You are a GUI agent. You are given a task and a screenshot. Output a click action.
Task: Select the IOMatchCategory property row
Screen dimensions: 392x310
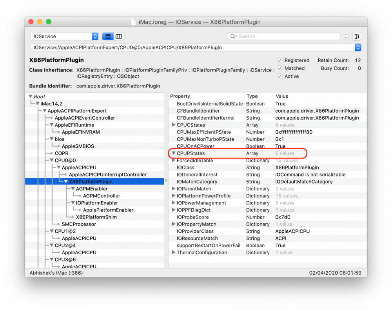pos(267,182)
